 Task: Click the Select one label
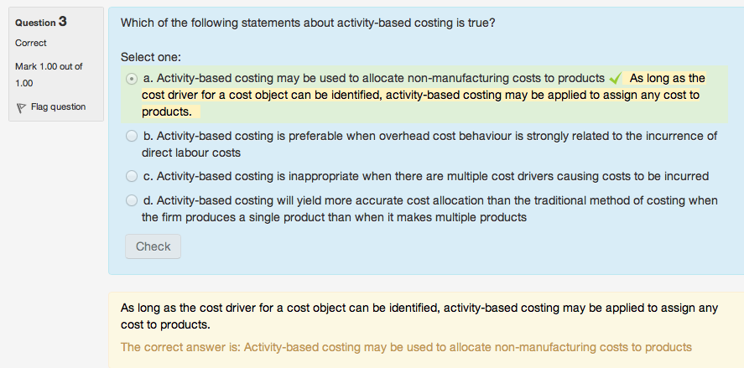[151, 57]
